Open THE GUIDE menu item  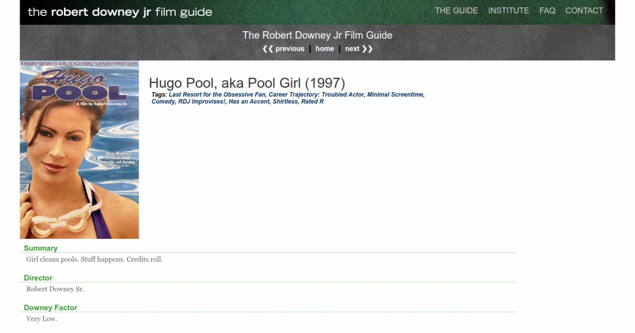[456, 11]
